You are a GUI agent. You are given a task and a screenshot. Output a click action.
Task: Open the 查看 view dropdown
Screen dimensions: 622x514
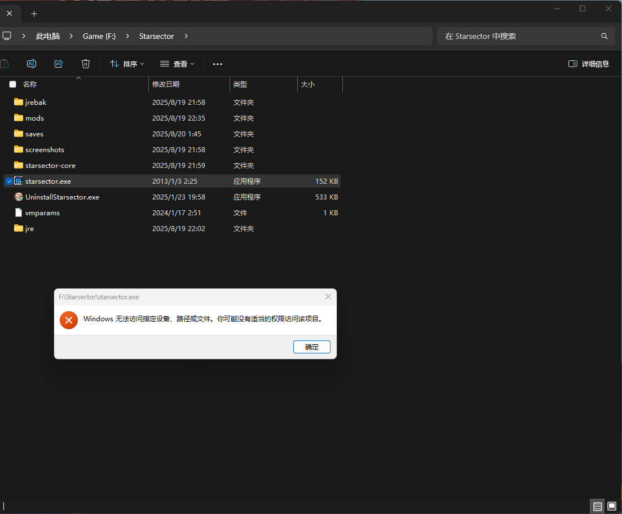(177, 64)
